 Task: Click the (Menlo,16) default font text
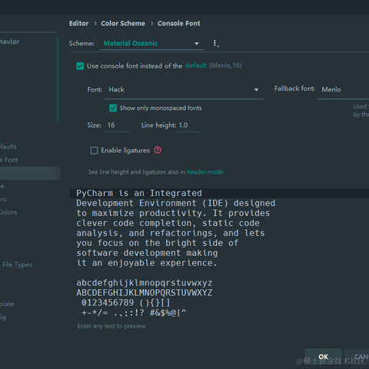click(x=225, y=65)
